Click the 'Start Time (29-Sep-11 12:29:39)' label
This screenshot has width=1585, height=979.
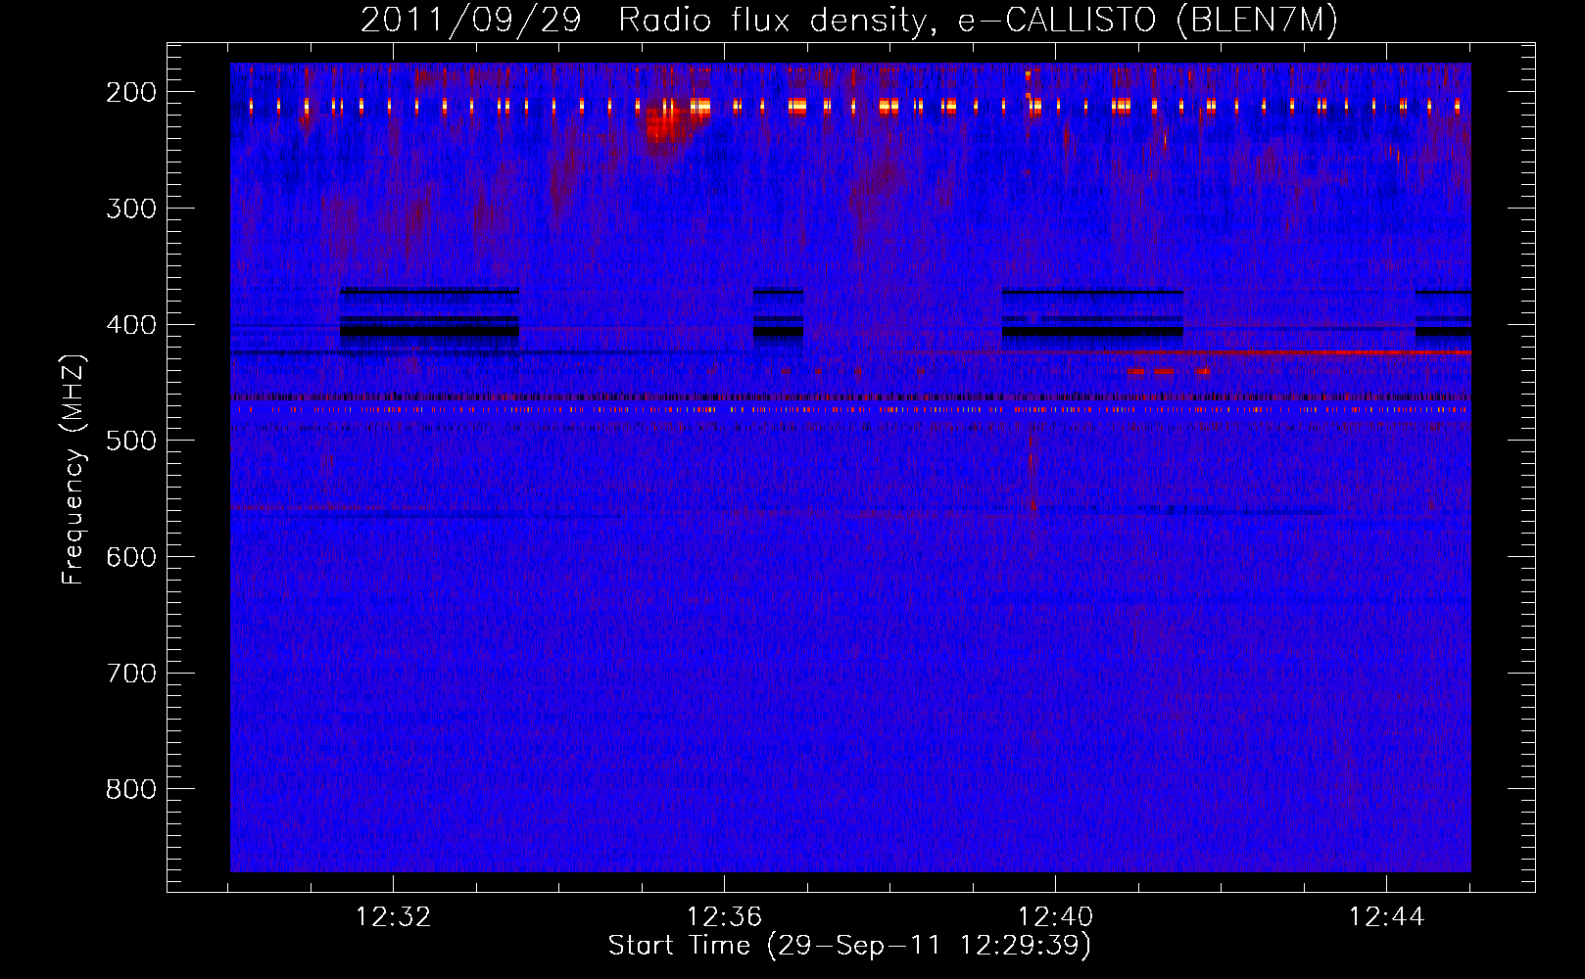click(849, 946)
